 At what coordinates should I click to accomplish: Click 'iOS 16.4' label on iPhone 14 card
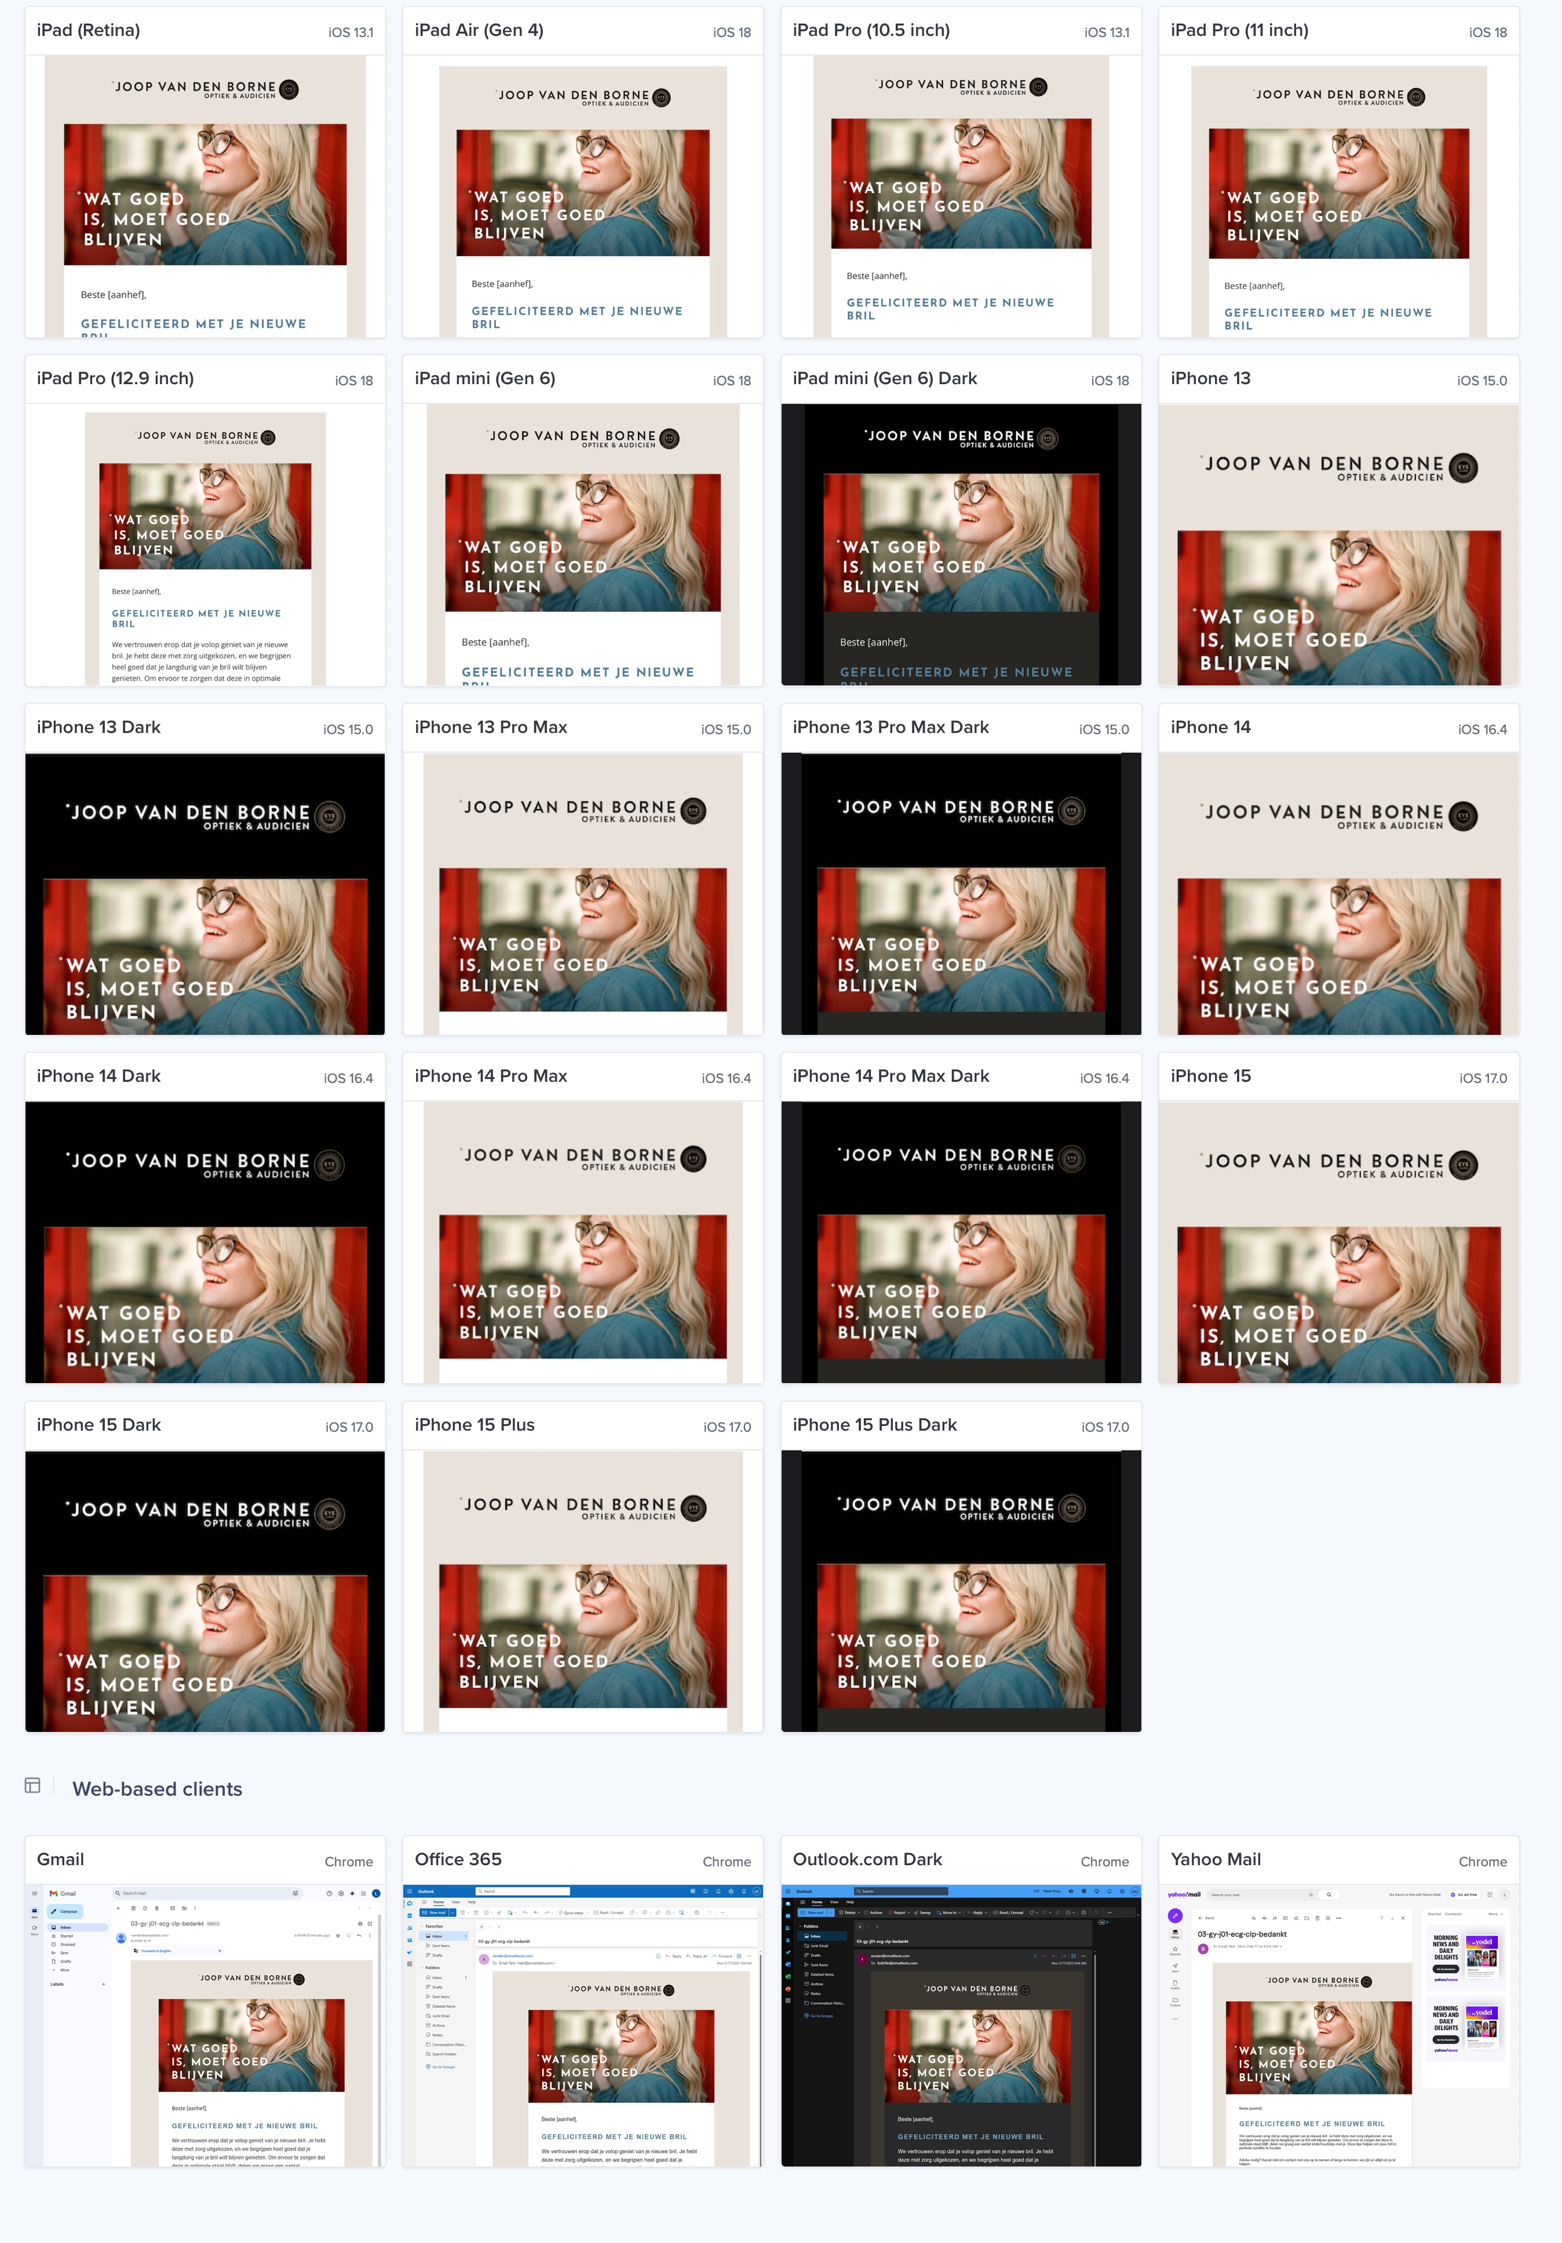pyautogui.click(x=1482, y=731)
